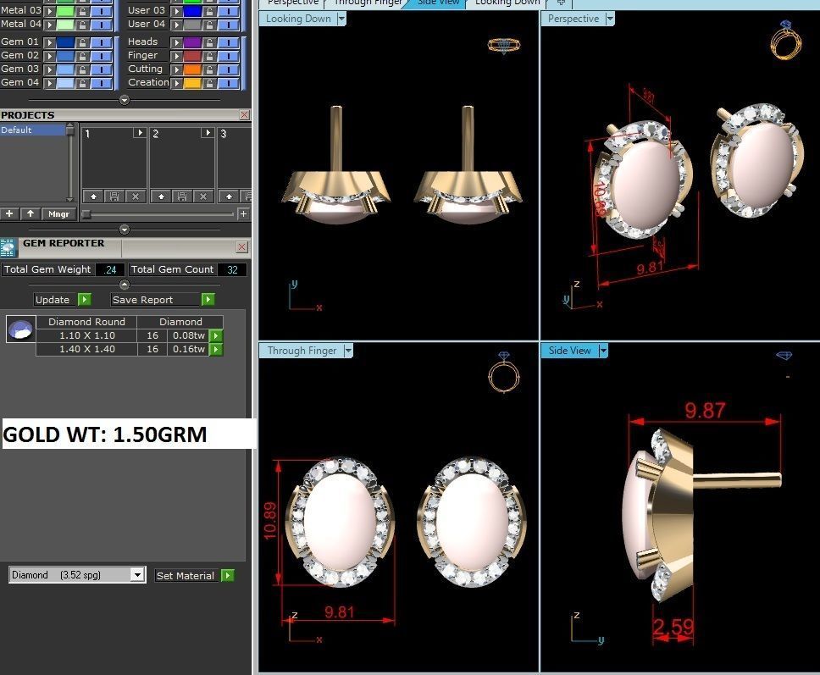Click lock icon on Heads layer
820x675 pixels.
point(209,41)
